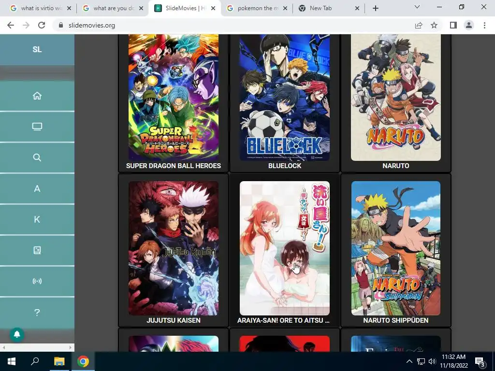The height and width of the screenshot is (371, 495).
Task: Close the New Tab tab
Action: click(x=357, y=8)
